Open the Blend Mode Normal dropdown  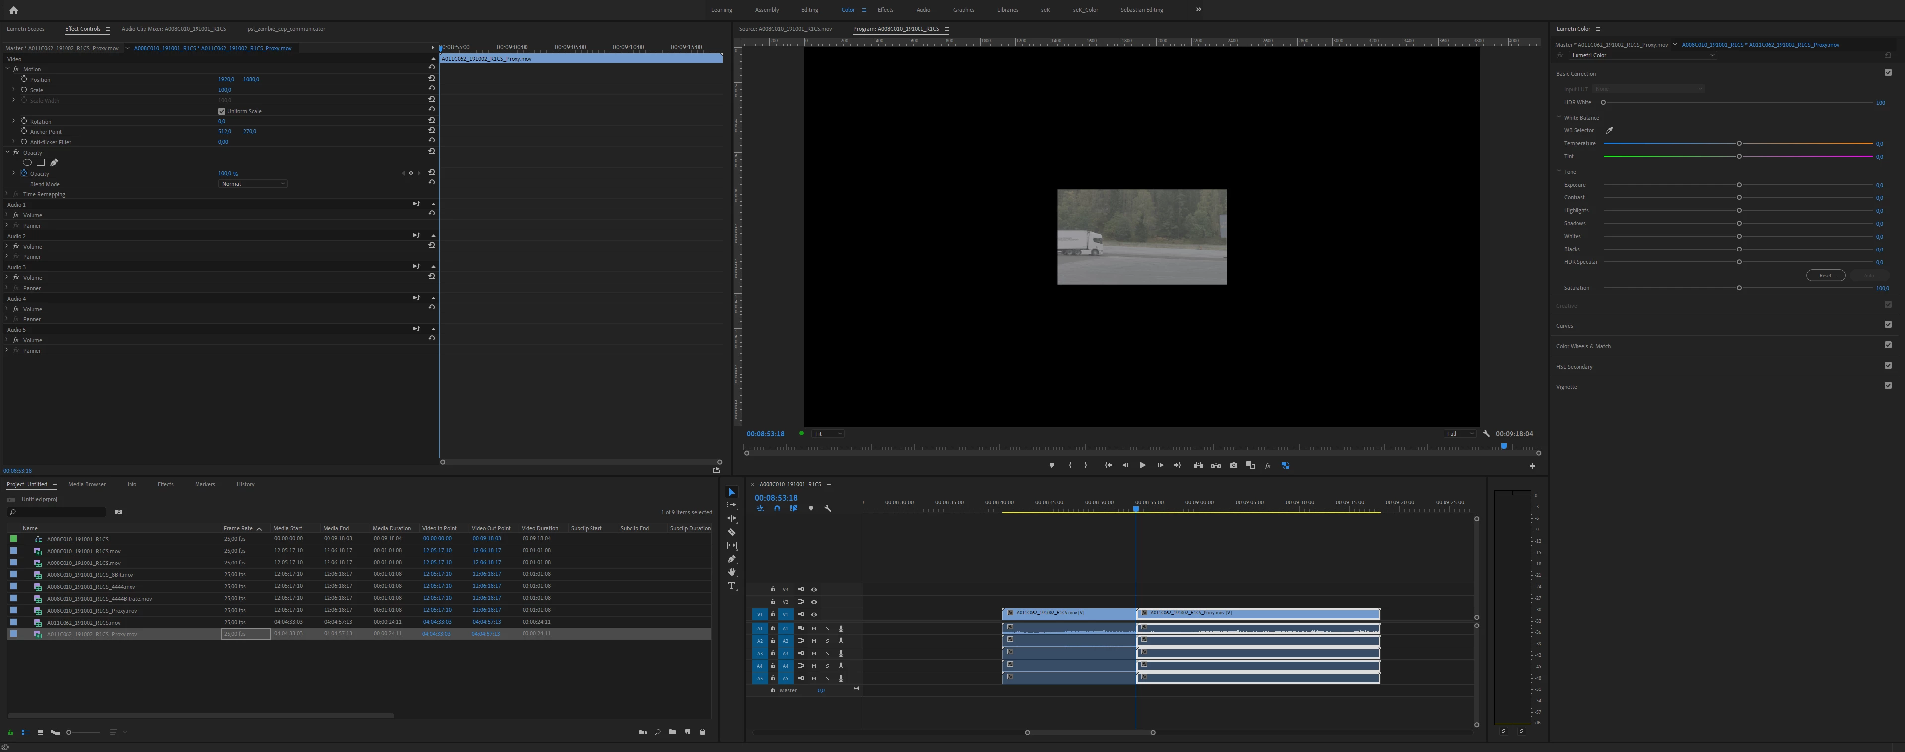pos(253,184)
